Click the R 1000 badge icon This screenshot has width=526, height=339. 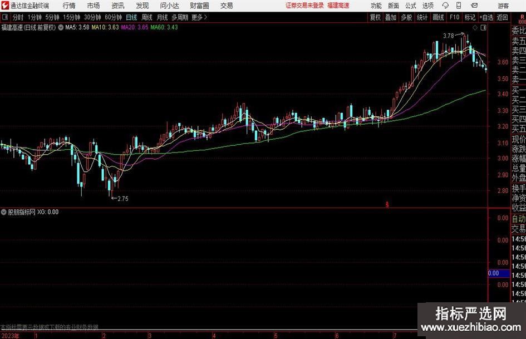click(522, 19)
